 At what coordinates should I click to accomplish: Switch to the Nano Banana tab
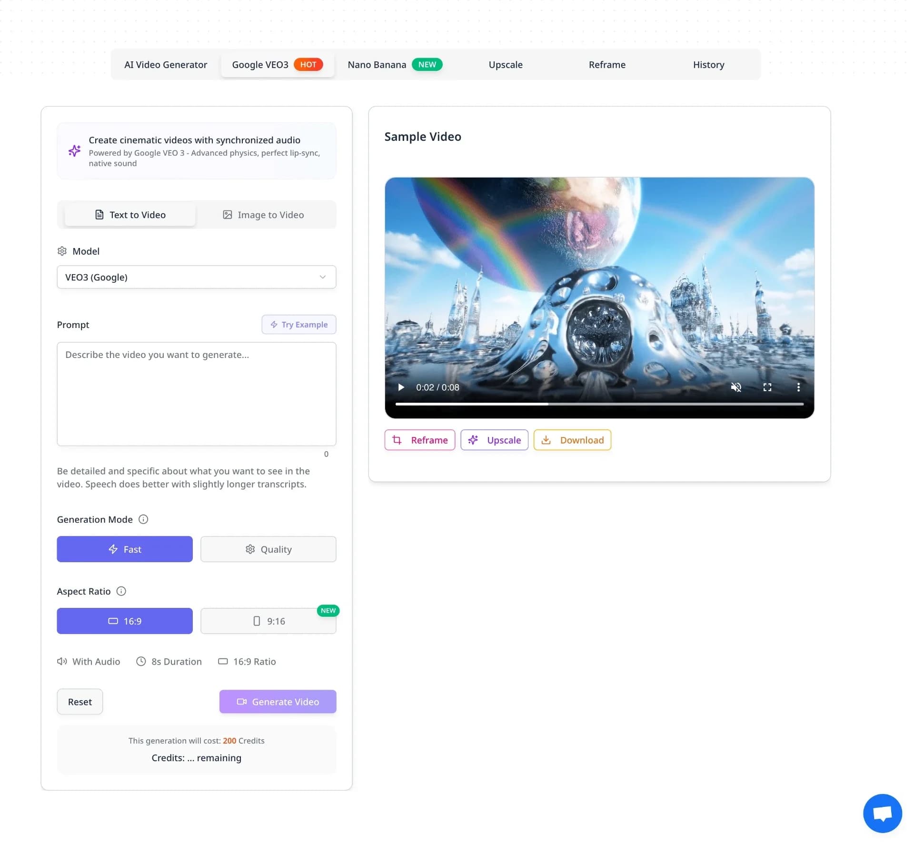[377, 64]
